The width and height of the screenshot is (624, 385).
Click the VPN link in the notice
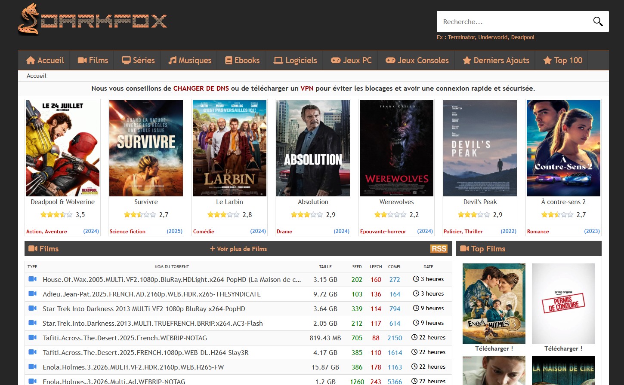coord(307,89)
